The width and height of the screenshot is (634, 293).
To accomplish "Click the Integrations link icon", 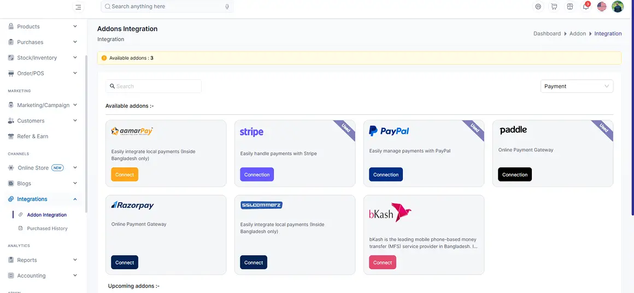I will 11,199.
